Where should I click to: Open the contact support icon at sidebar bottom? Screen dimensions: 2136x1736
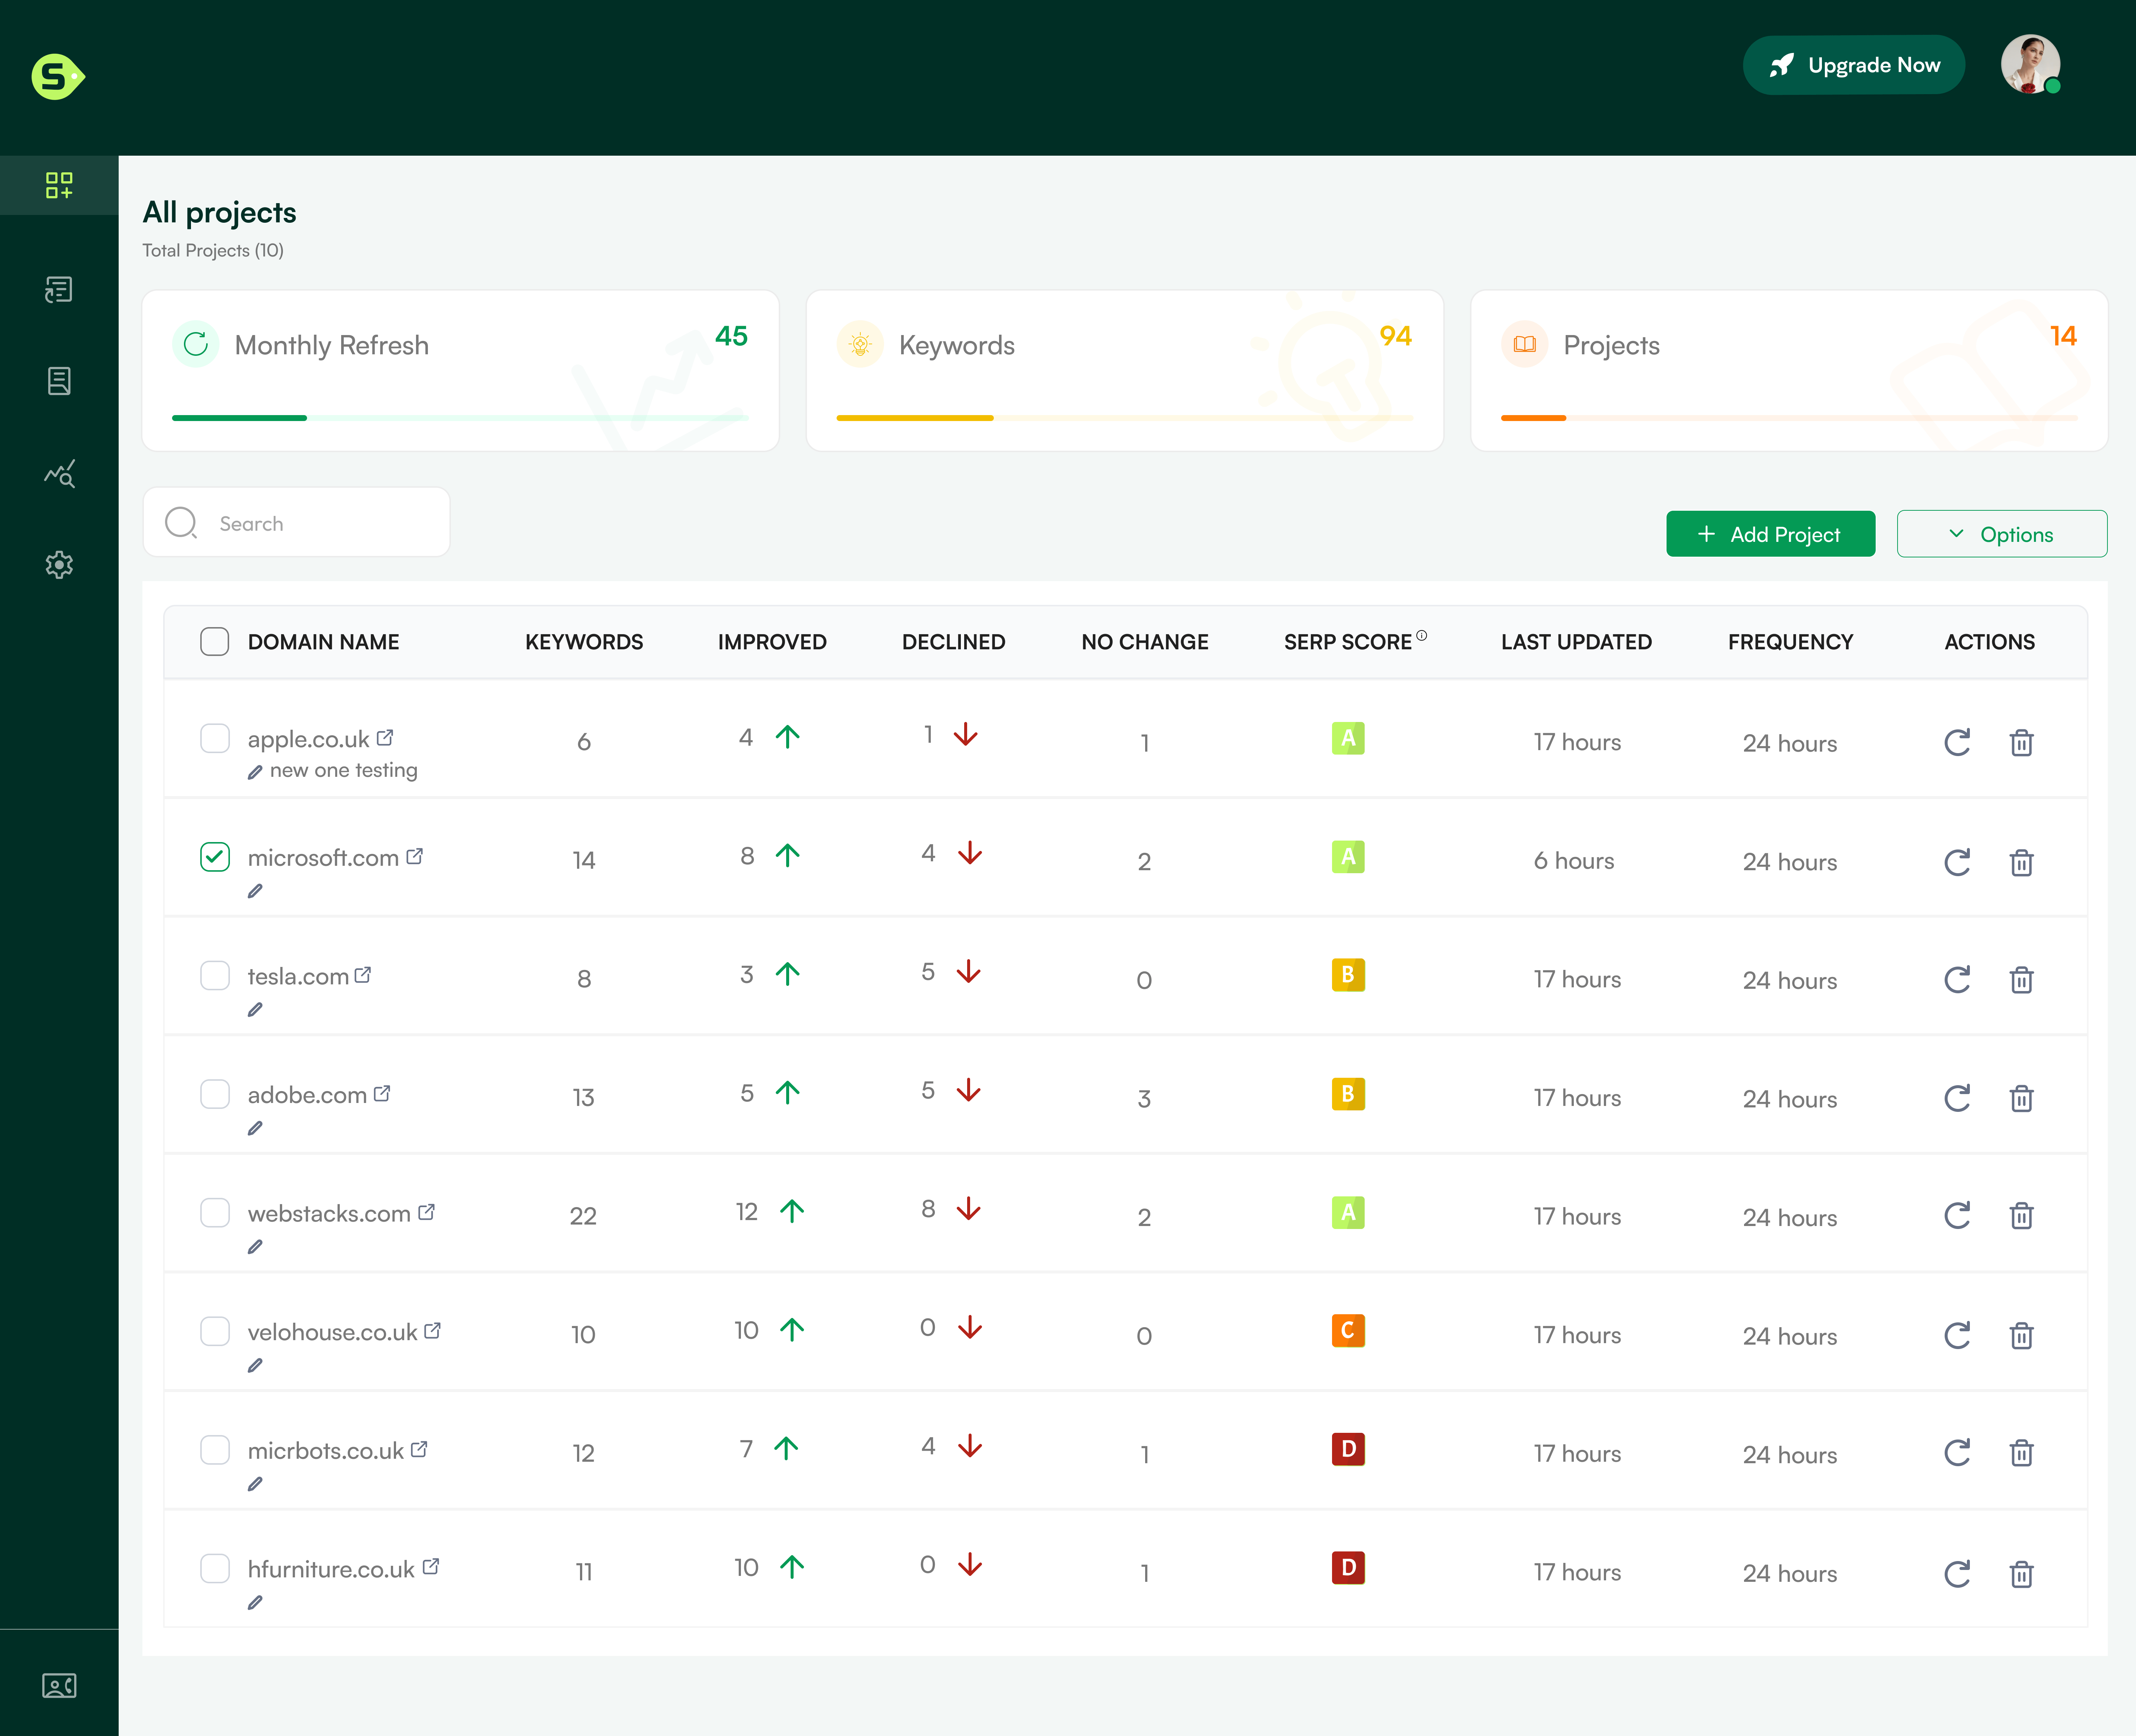(59, 1686)
